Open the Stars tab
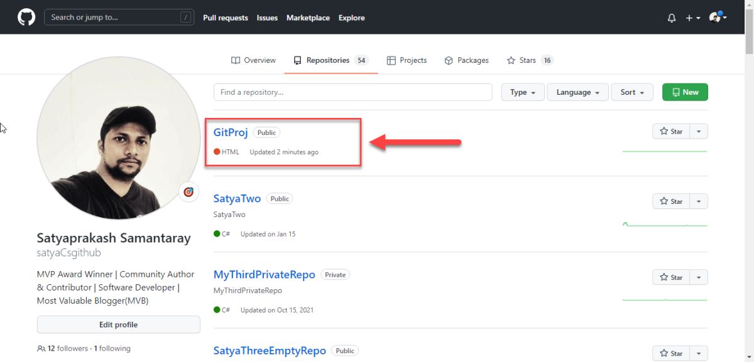Viewport: 754px width, 362px height. (x=530, y=60)
